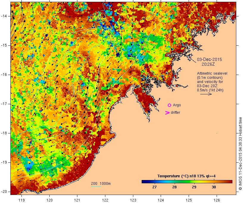Image resolution: width=244 pixels, height=203 pixels.
Task: Click the '0.5m/s (1kt 24h)' label
Action: [x=210, y=90]
